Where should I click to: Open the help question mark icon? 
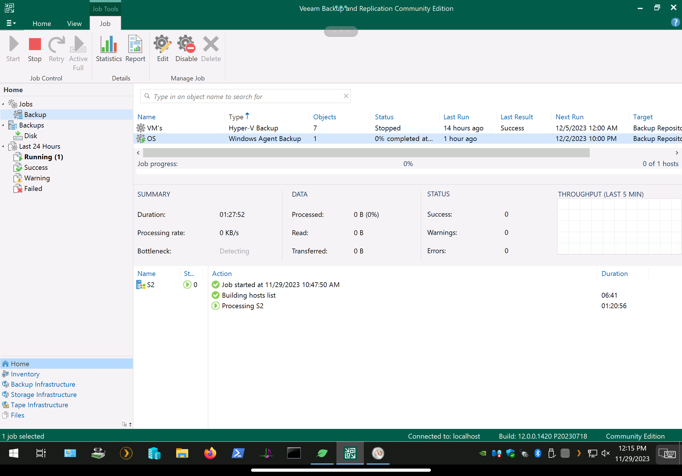(675, 22)
